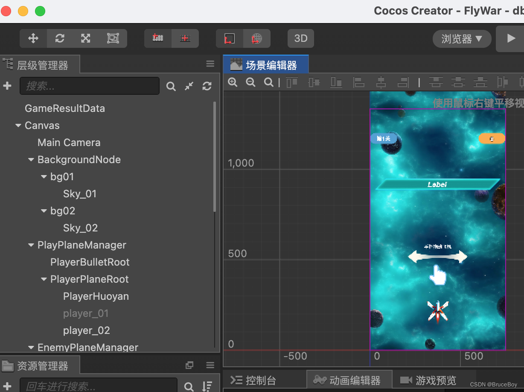Toggle the 3D view mode button

pos(300,38)
